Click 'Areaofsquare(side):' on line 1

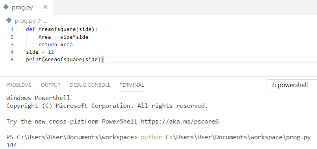(x=68, y=29)
